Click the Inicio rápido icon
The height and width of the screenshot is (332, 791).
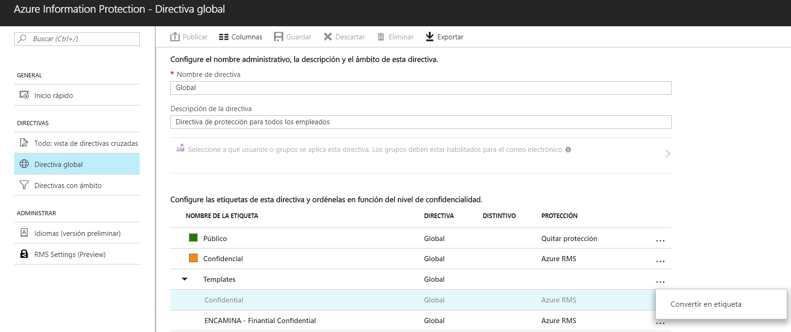pyautogui.click(x=24, y=95)
